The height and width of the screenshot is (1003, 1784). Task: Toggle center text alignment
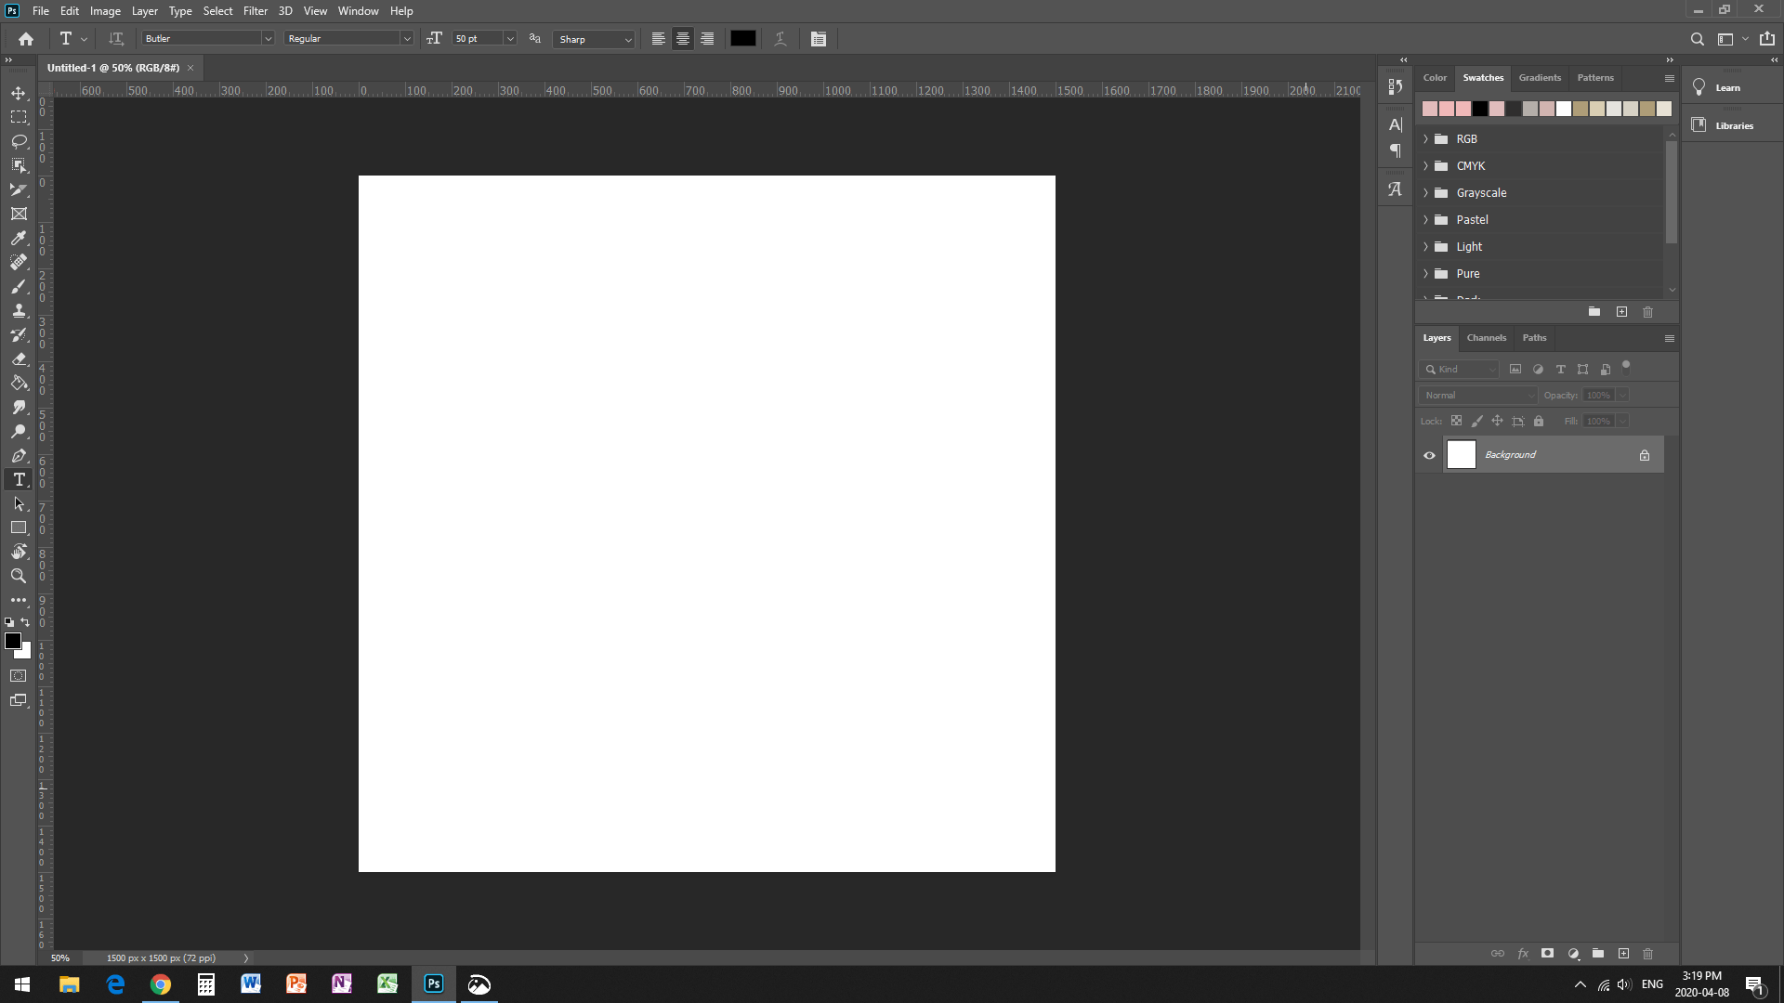(x=683, y=39)
